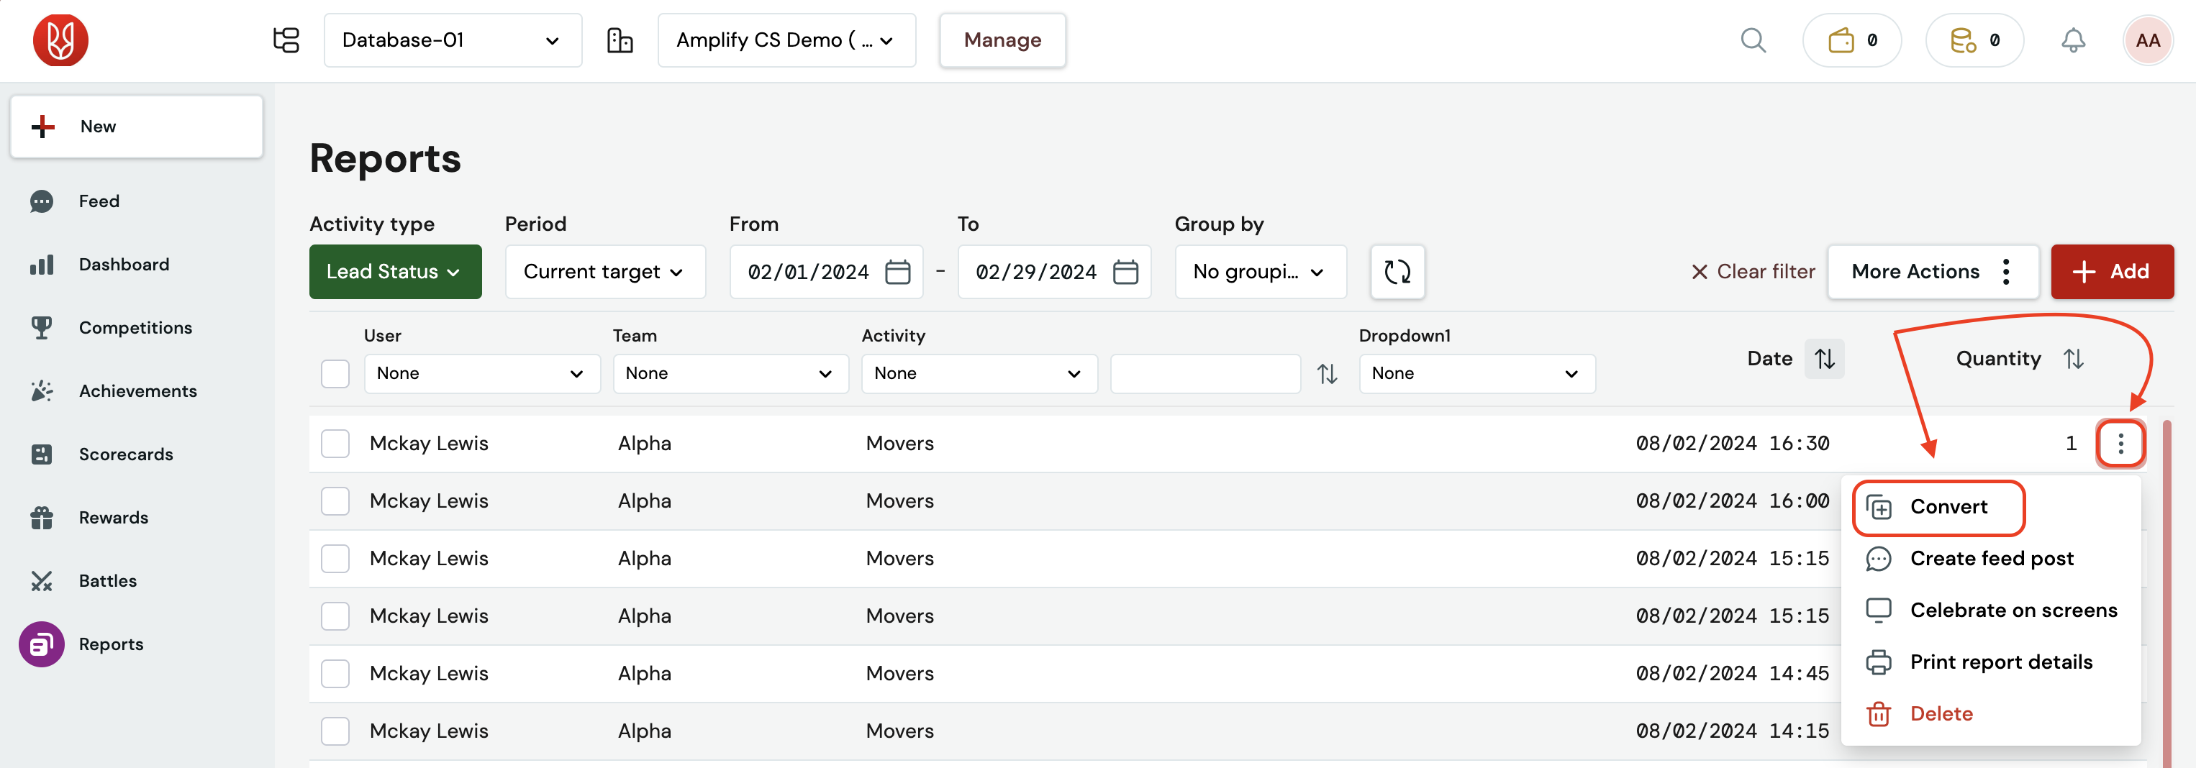2196x768 pixels.
Task: Open the wallet balance indicator
Action: pyautogui.click(x=1851, y=40)
